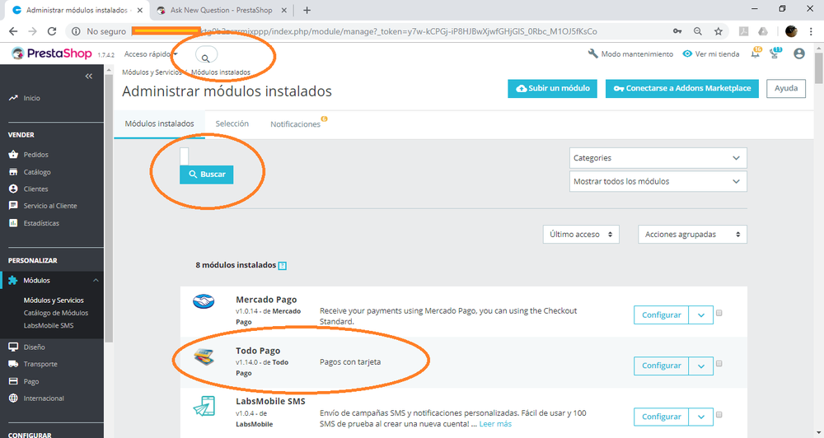Click Conectarse a Addons Marketplace button
The image size is (824, 438).
pyautogui.click(x=682, y=88)
